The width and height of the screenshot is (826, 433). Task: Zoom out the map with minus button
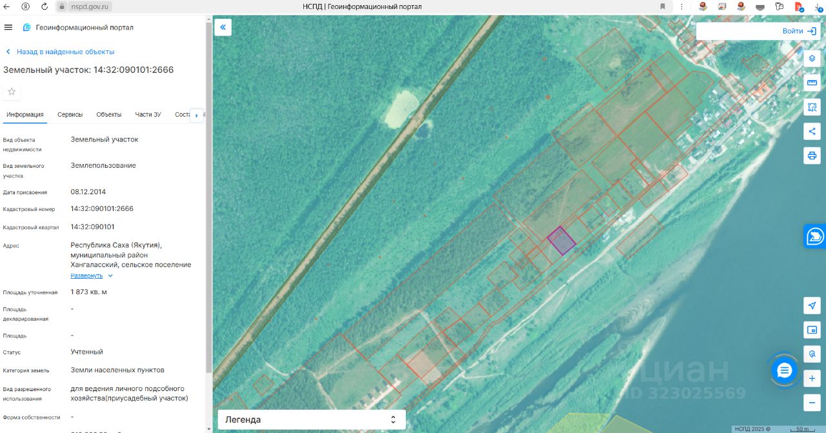[812, 403]
